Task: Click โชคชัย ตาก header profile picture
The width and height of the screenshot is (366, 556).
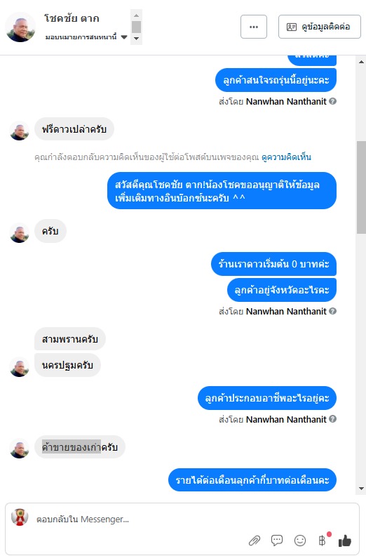Action: point(20,27)
